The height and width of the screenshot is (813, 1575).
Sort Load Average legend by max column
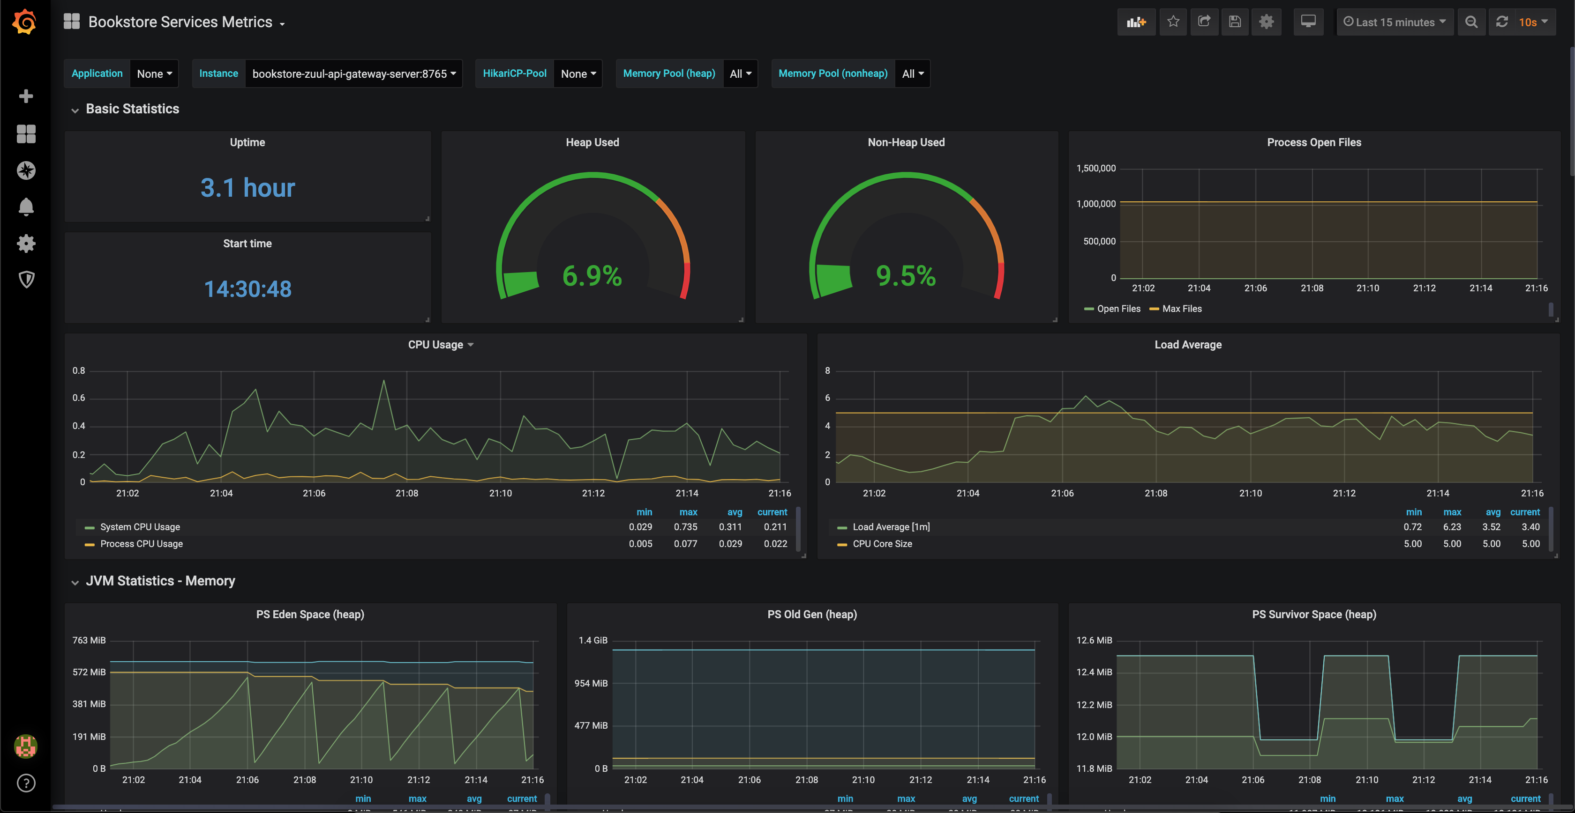(x=1452, y=512)
